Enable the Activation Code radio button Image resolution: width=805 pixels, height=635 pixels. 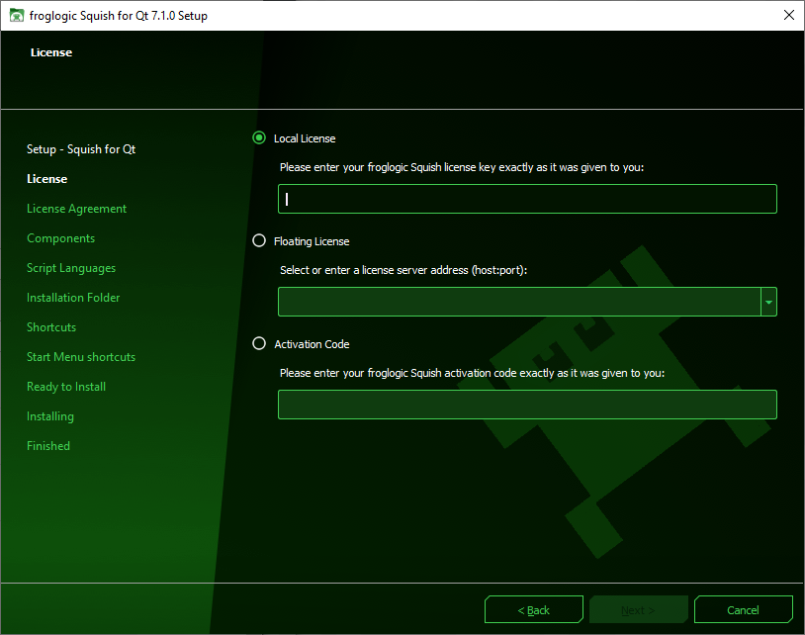[x=260, y=344]
